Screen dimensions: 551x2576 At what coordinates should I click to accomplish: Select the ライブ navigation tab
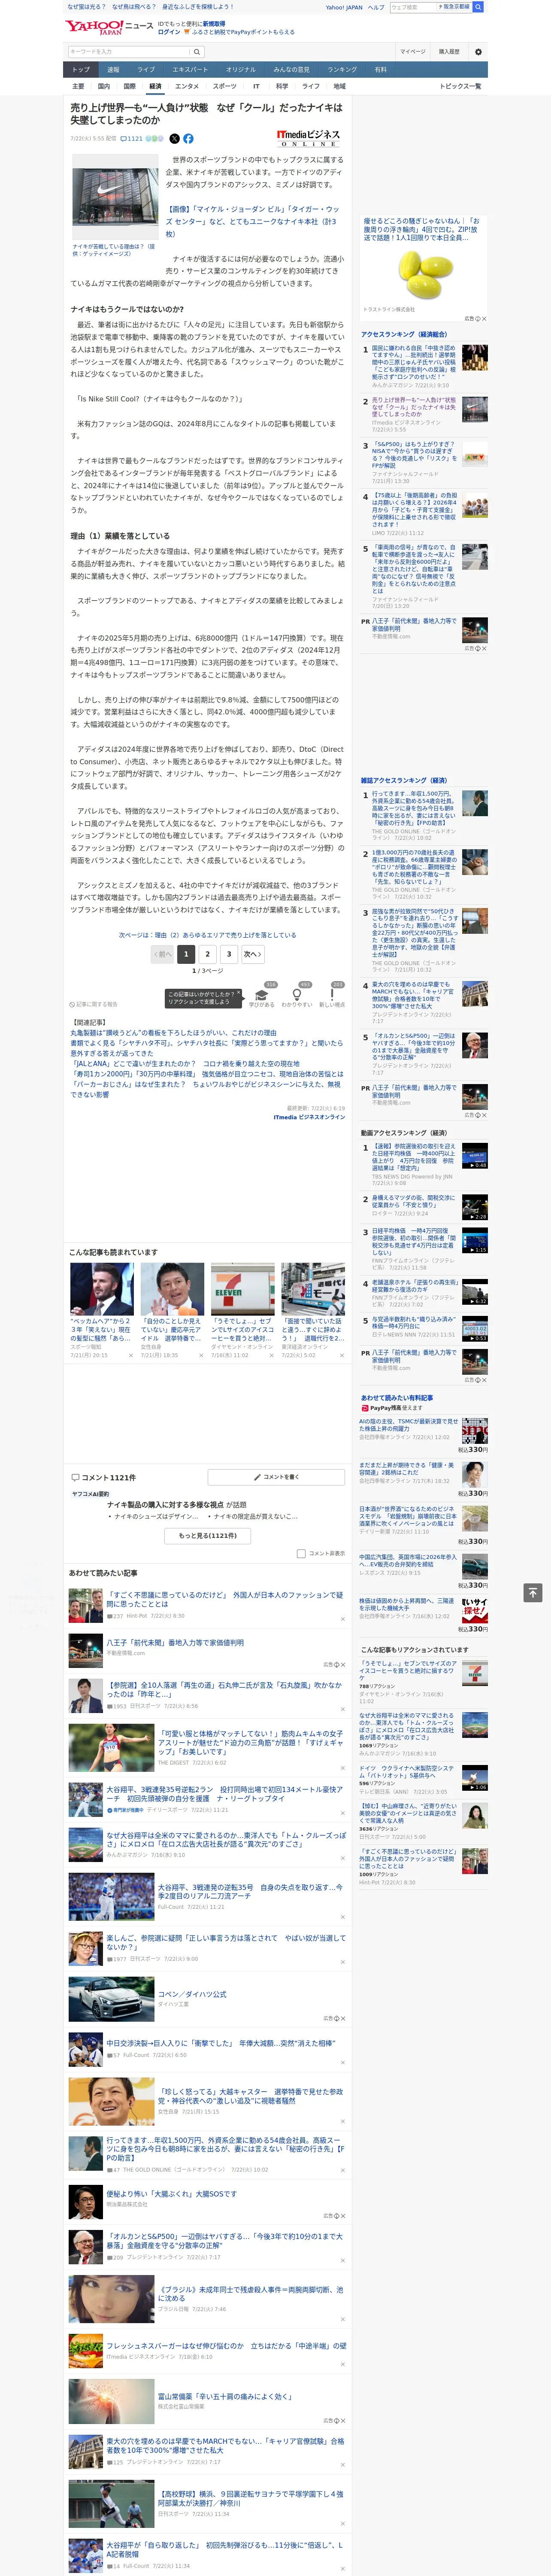(146, 70)
